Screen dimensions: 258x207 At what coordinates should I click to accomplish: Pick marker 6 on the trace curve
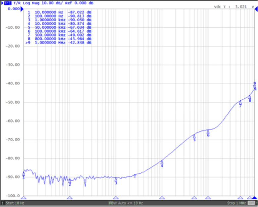(208, 132)
